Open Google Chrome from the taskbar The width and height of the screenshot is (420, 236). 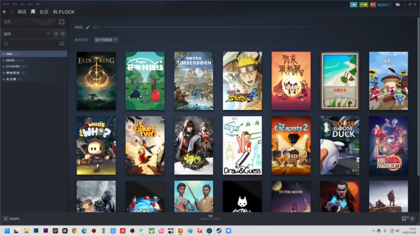tap(75, 231)
